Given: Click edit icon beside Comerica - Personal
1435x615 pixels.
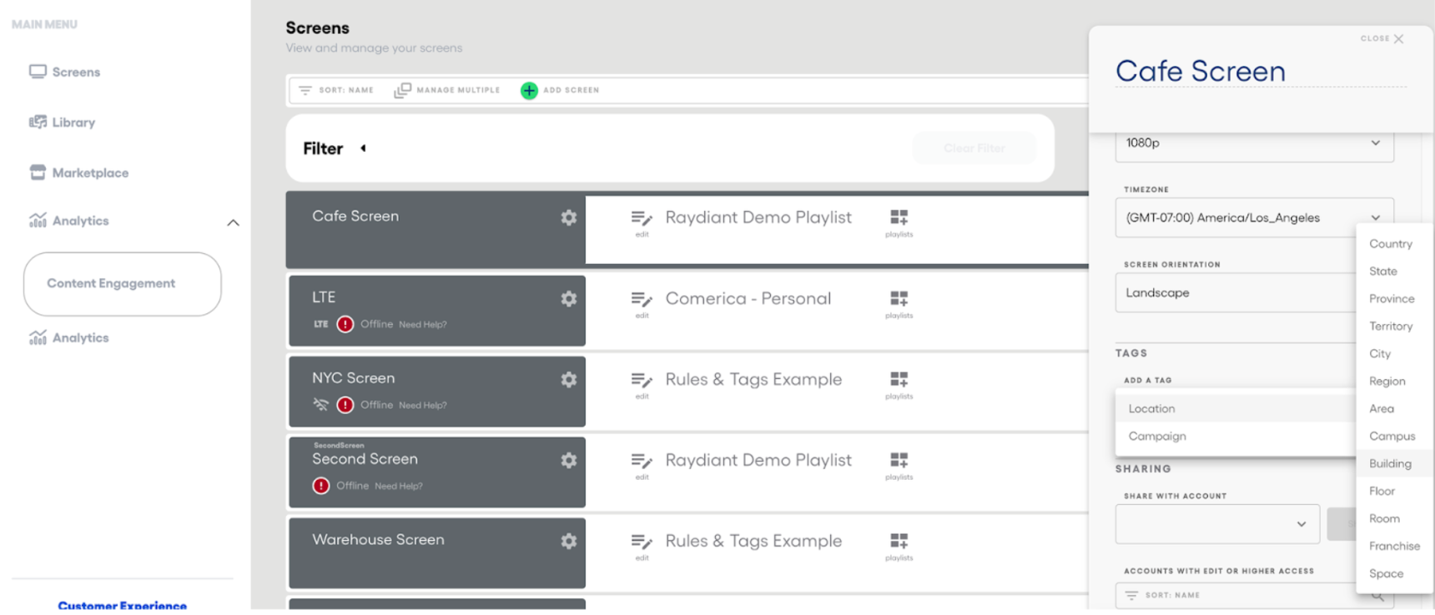Looking at the screenshot, I should (642, 299).
